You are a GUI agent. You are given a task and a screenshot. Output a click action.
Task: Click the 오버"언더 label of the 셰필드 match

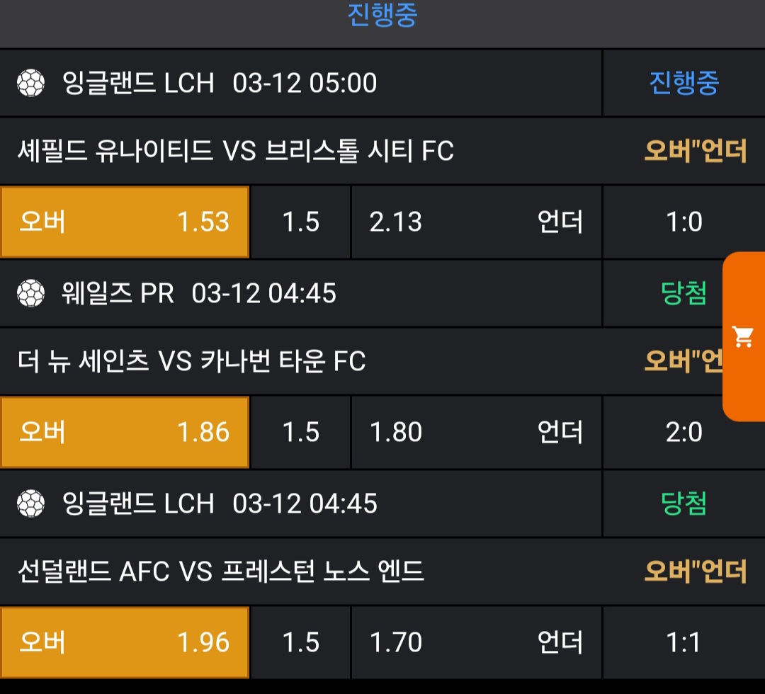(695, 151)
